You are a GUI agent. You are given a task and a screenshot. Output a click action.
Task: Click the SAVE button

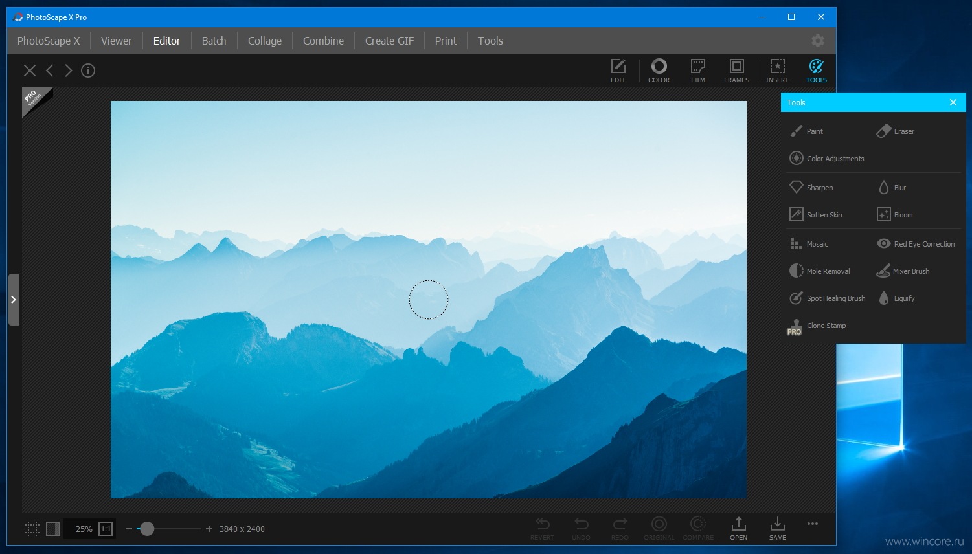click(x=778, y=528)
